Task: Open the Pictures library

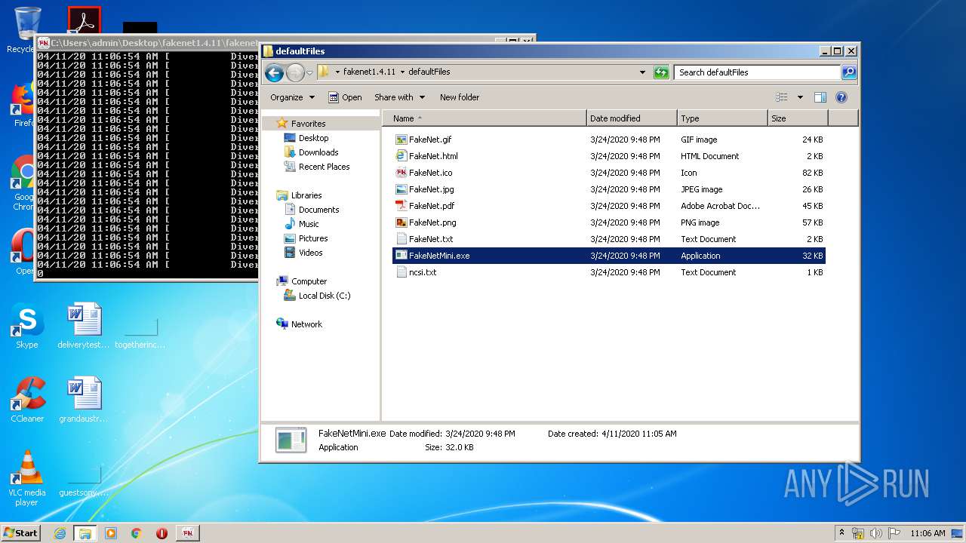Action: click(x=313, y=238)
